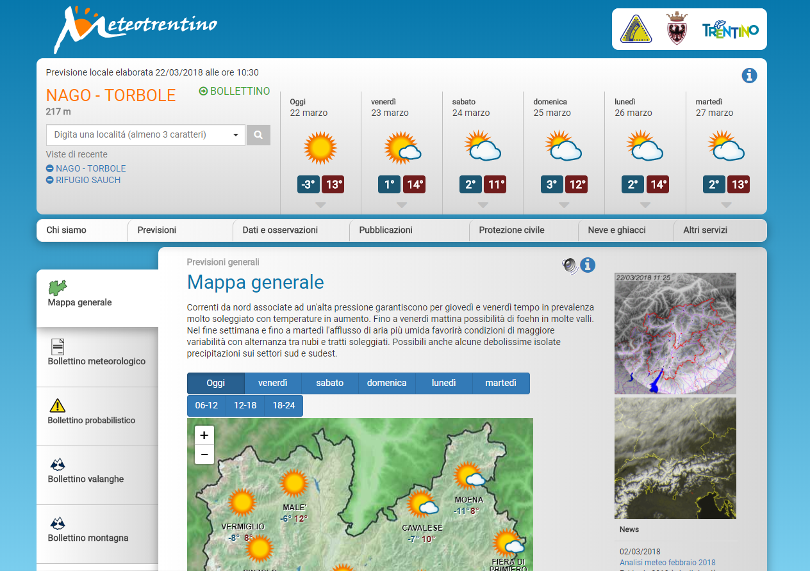This screenshot has height=571, width=810.
Task: Open Analisi meteo febbraio 2018 news
Action: [x=668, y=563]
